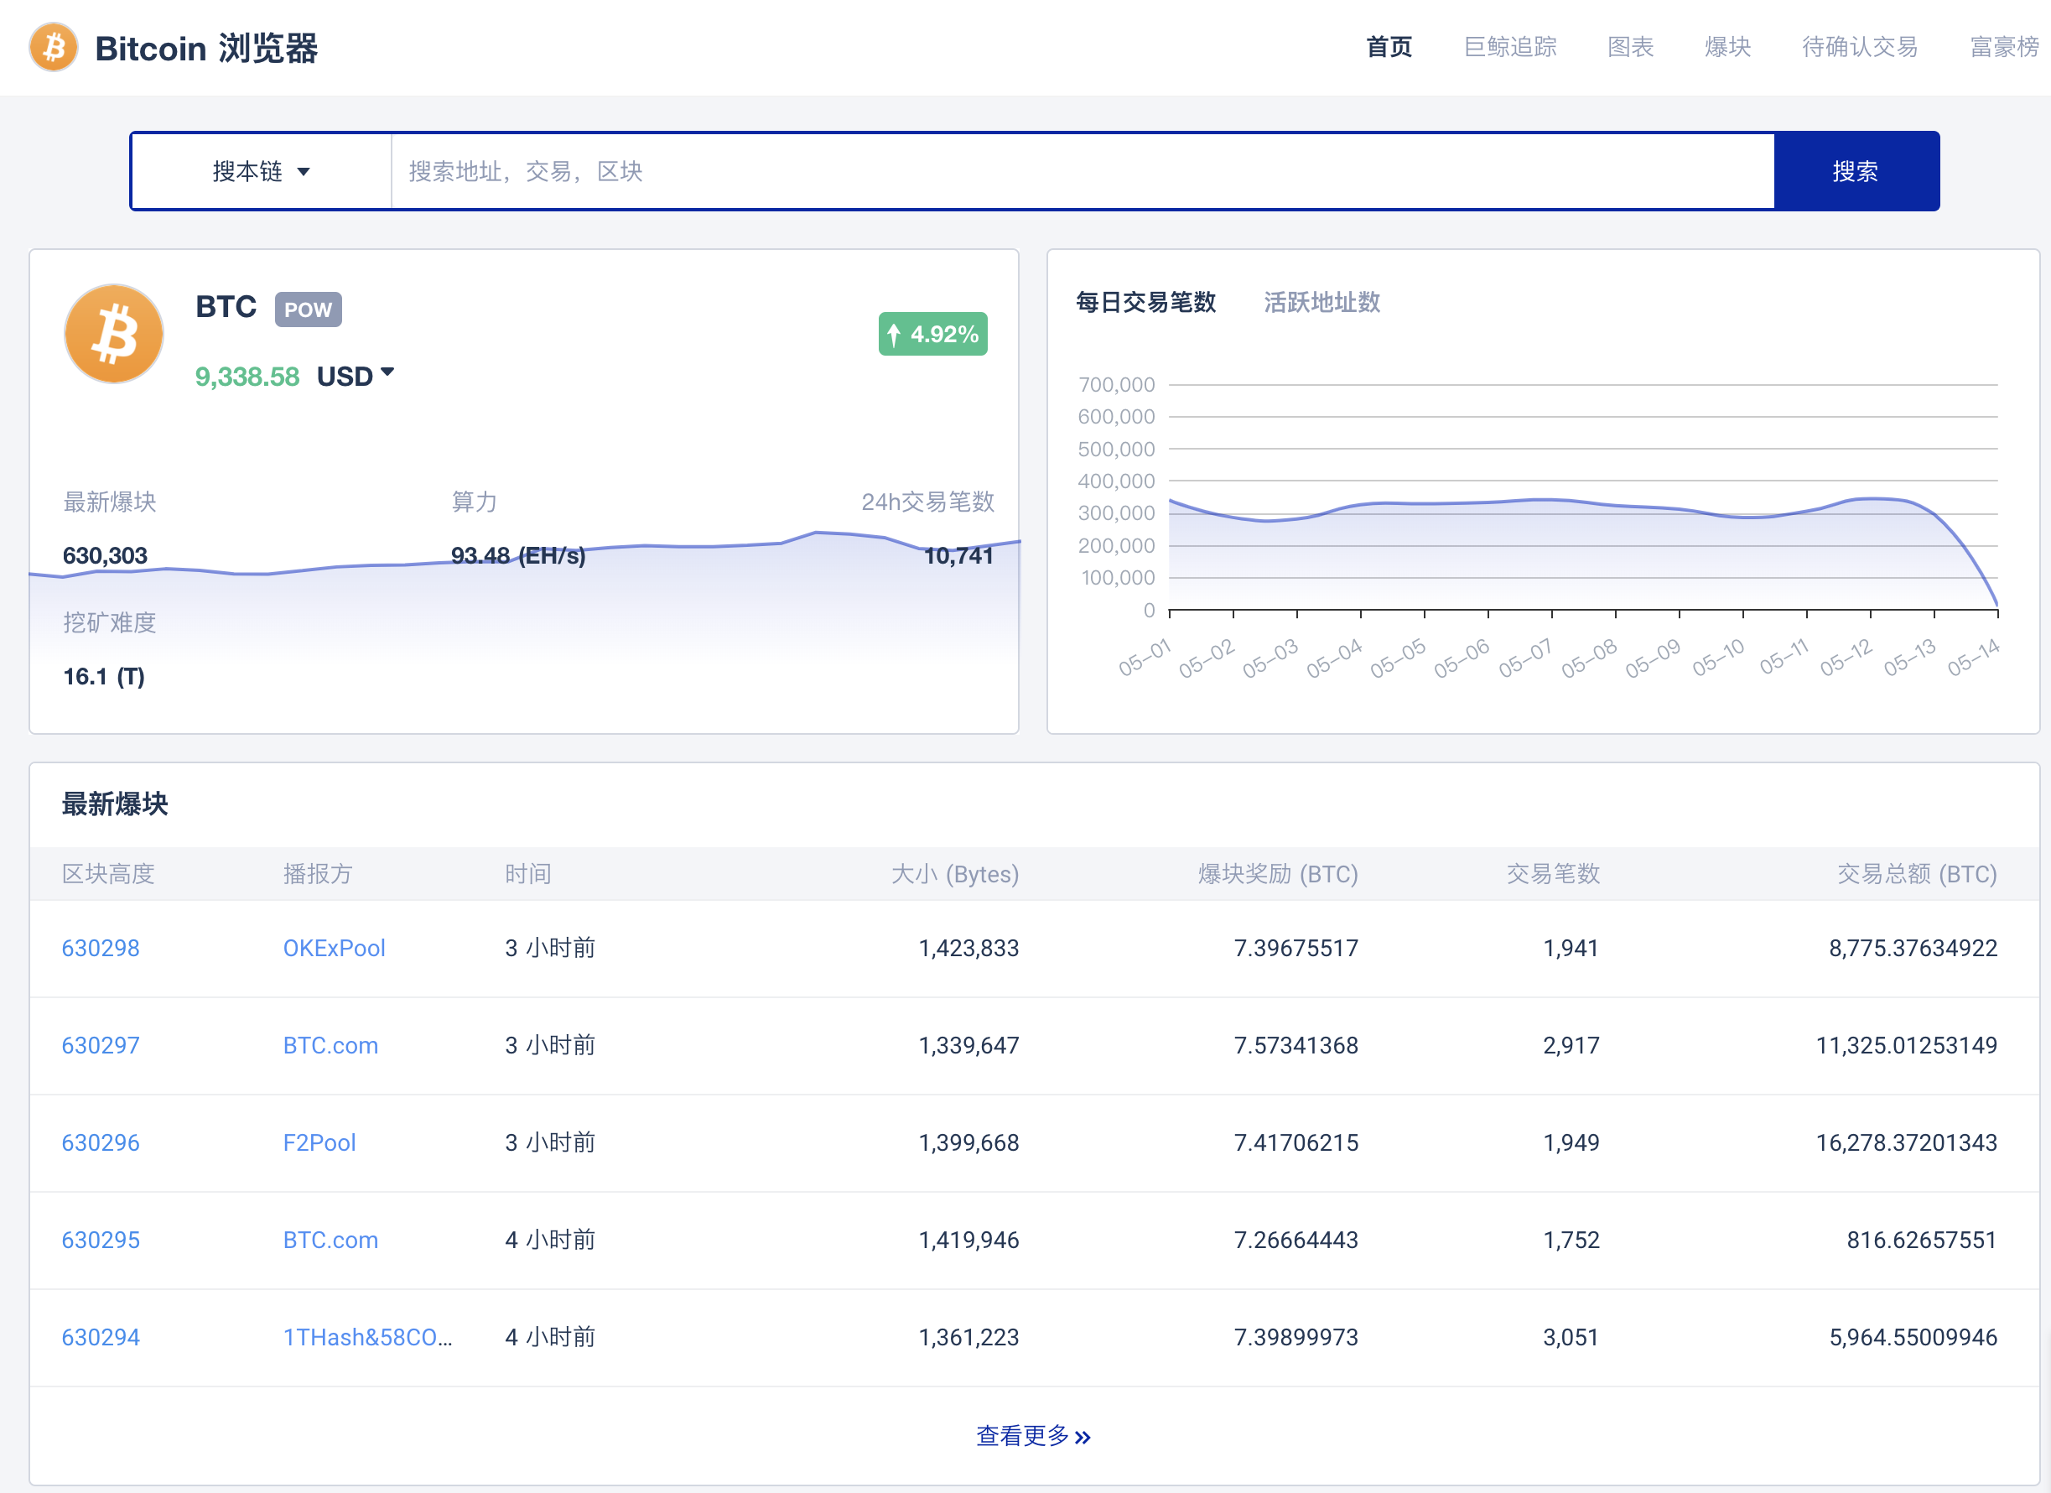Open the 爆块 nav item
Viewport: 2051px width, 1493px height.
point(1727,47)
